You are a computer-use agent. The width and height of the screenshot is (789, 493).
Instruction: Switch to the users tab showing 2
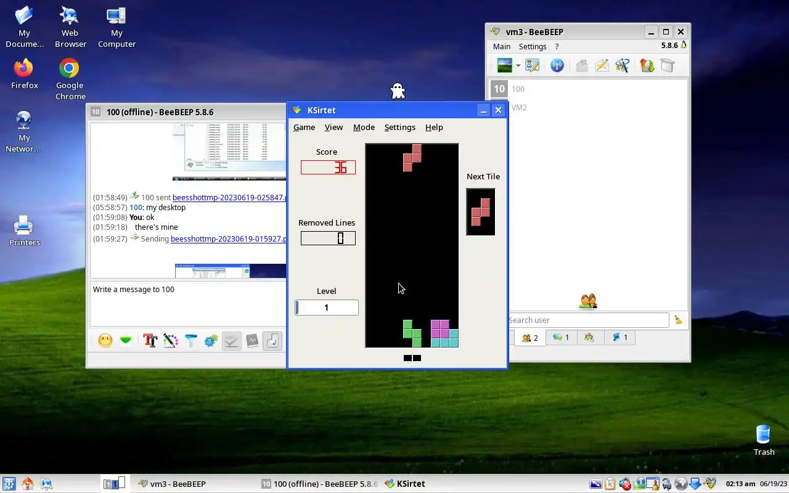click(x=529, y=338)
